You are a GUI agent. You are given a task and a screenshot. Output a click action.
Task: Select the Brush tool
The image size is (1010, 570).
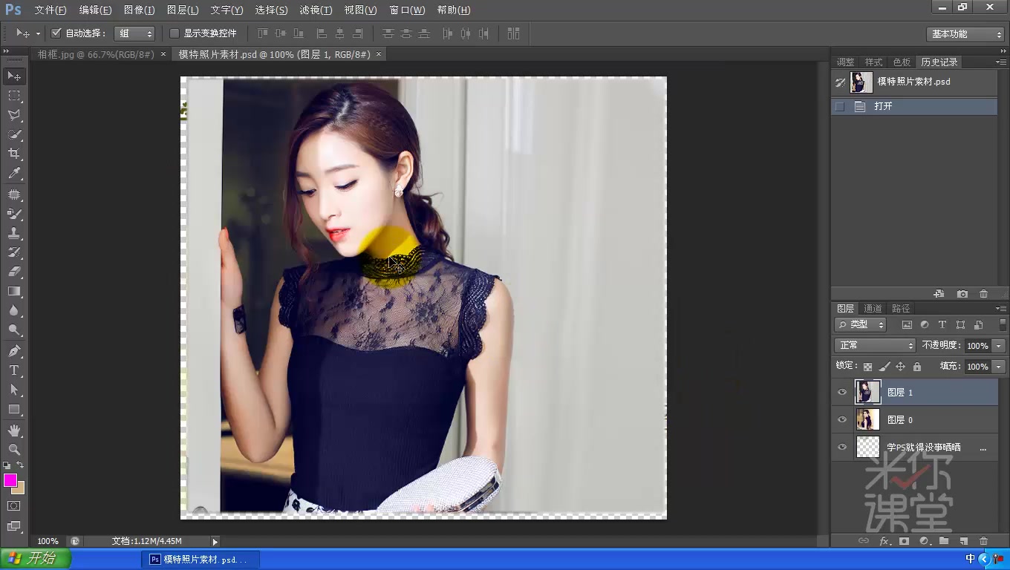[x=13, y=214]
